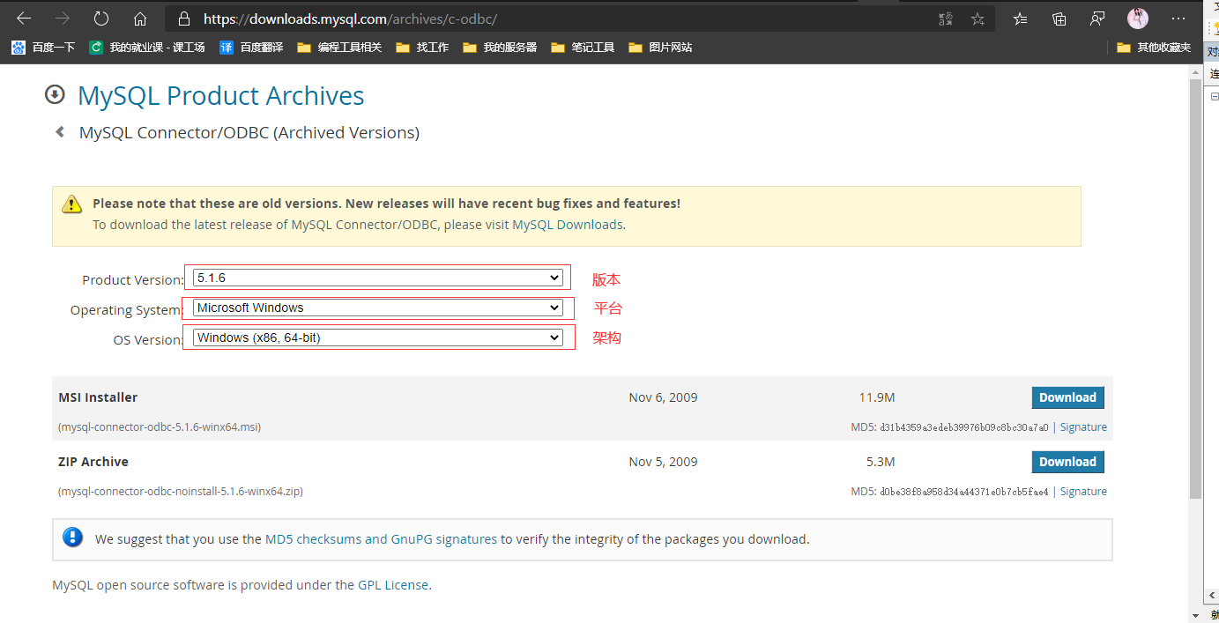1219x623 pixels.
Task: Open the 找工作 bookmark folder
Action: 422,48
